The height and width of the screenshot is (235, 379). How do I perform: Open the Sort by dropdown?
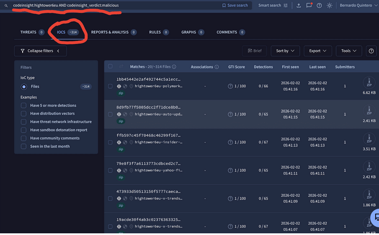coord(285,51)
